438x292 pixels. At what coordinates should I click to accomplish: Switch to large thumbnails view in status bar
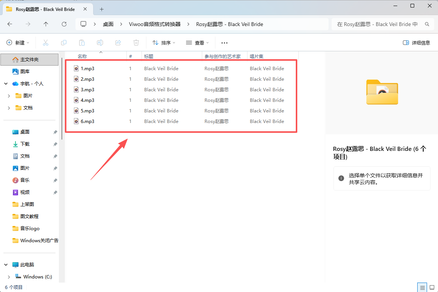(432, 287)
